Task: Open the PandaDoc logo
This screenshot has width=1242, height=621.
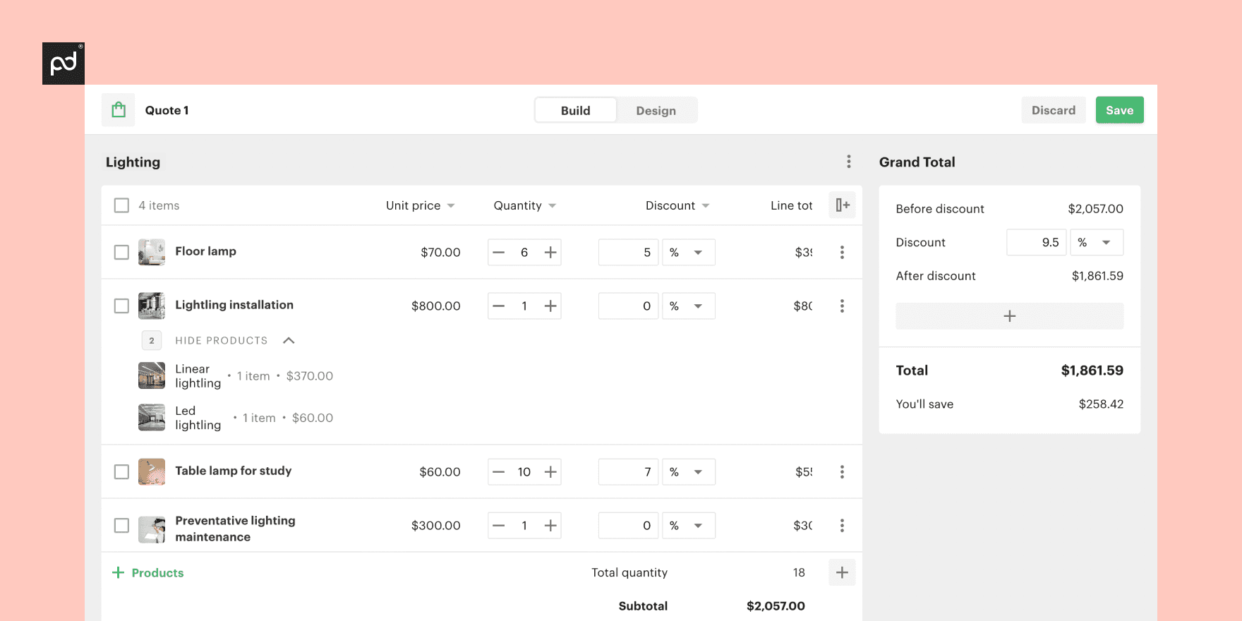Action: 64,64
